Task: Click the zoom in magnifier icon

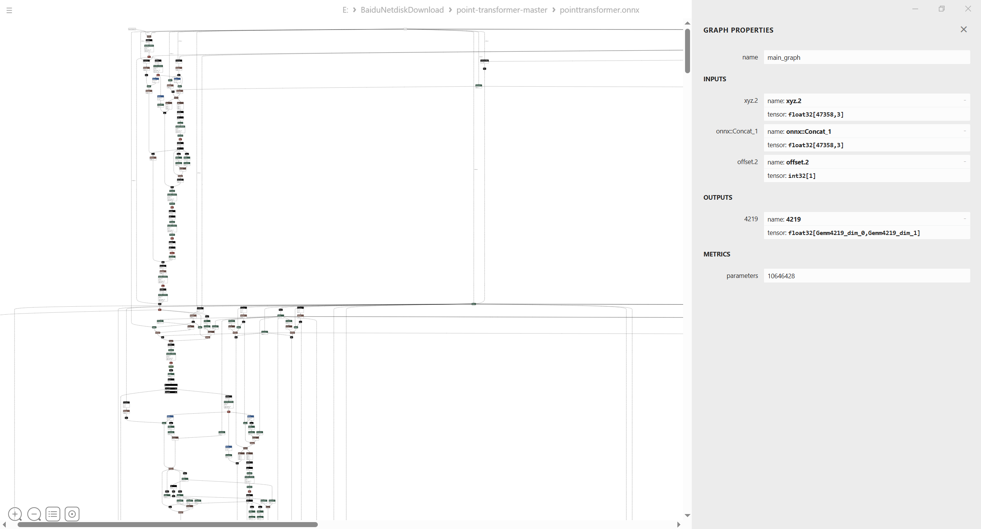Action: [15, 514]
